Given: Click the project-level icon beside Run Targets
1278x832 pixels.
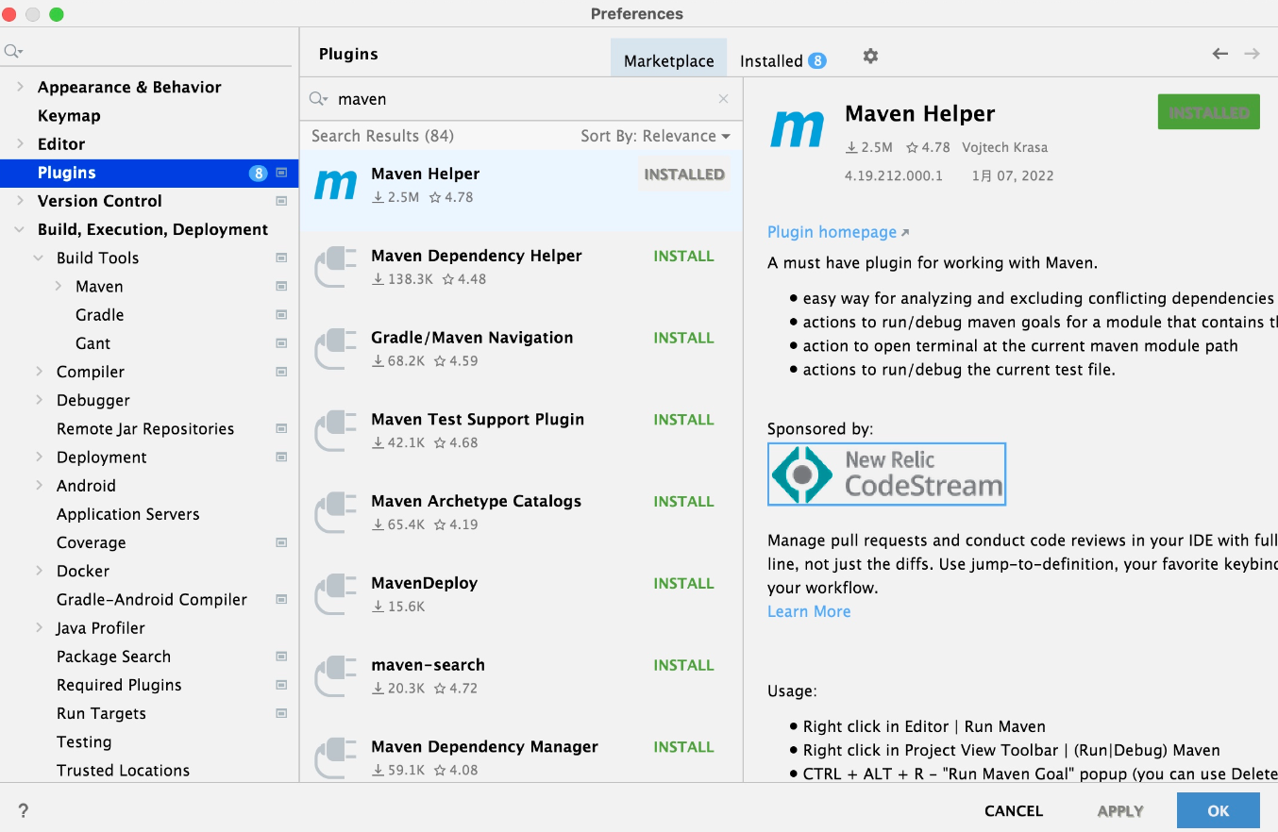Looking at the screenshot, I should pyautogui.click(x=281, y=713).
